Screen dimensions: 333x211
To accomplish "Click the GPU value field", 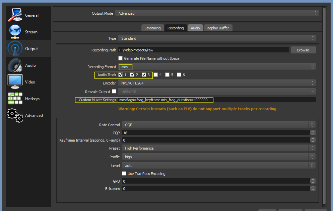I will pos(216,181).
